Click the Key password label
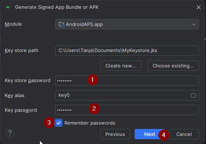The width and height of the screenshot is (206, 144). pos(21,110)
